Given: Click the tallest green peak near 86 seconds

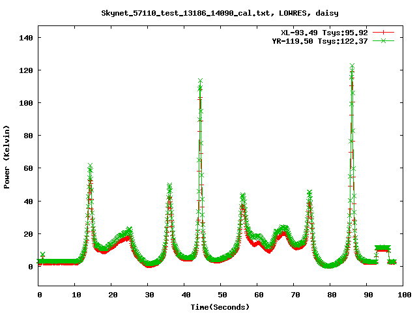Looking at the screenshot, I should (x=352, y=66).
